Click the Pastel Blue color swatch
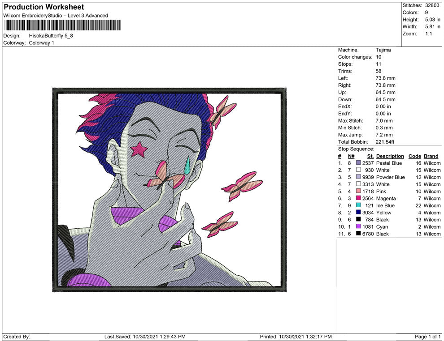Viewport: 444px width, 341px height. (358, 163)
